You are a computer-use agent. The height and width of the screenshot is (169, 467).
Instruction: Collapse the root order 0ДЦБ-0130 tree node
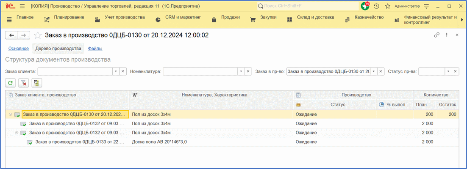10,114
